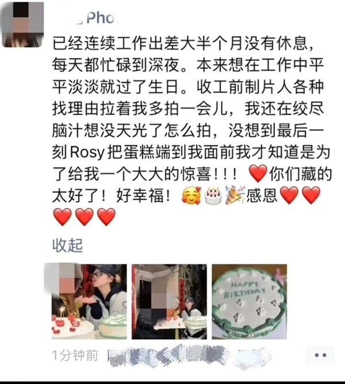Open the two-dot like and comment button
345x384 pixels.
[320, 355]
